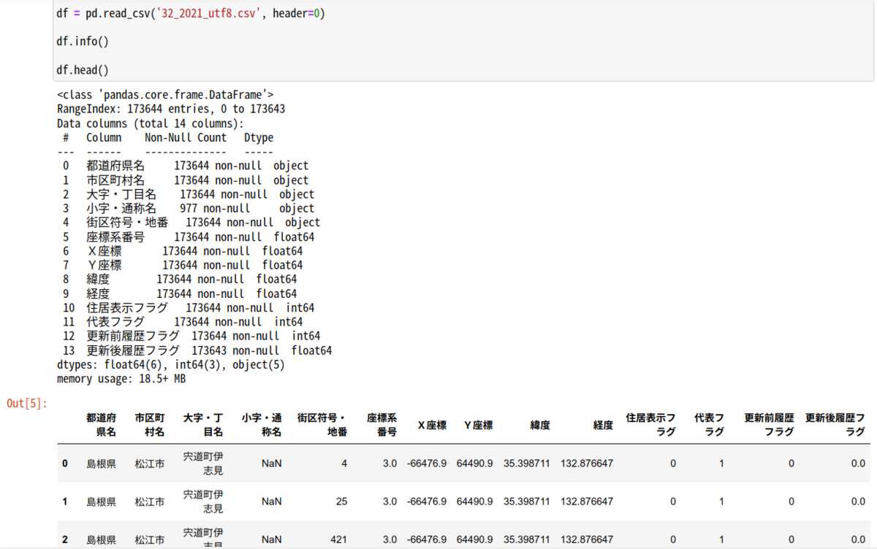Click the Y座標 column header
The height and width of the screenshot is (549, 877).
[478, 426]
